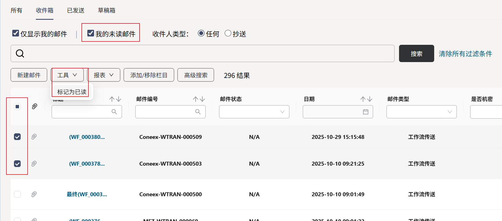Open the 邮件状态 filter dropdown
The width and height of the screenshot is (502, 221).
click(x=254, y=112)
